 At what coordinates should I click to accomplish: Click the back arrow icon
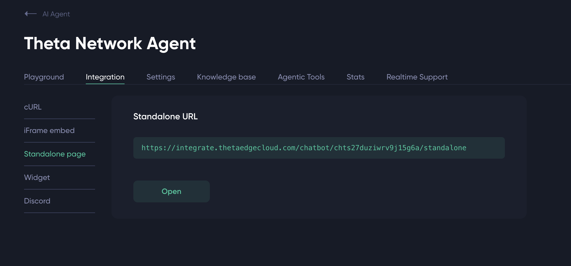coord(30,14)
